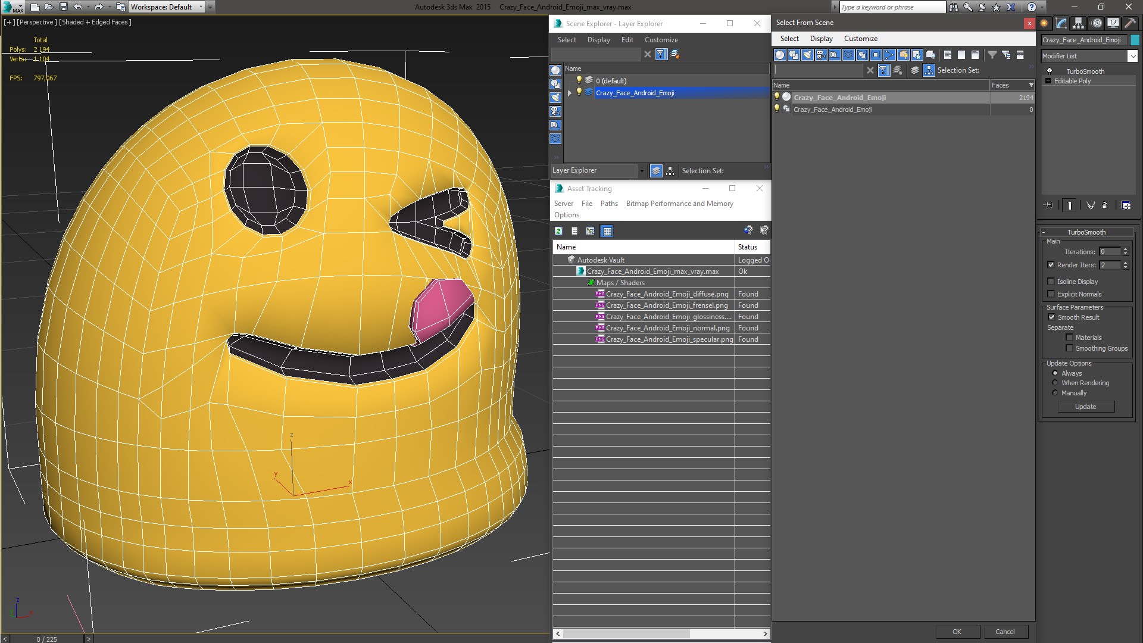Toggle Display Cameras filter in Select From Scene
This screenshot has width=1143, height=643.
[821, 55]
